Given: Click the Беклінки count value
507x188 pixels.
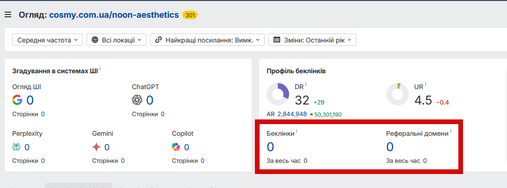Looking at the screenshot, I should [x=270, y=147].
